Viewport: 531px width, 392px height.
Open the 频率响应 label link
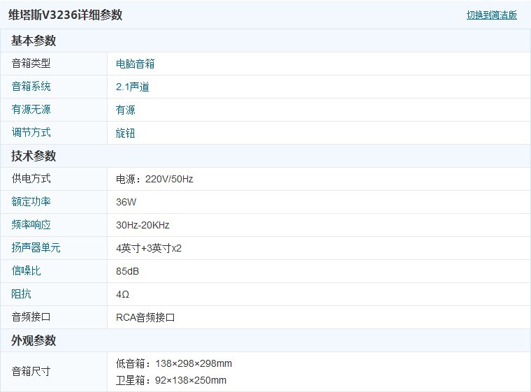31,224
